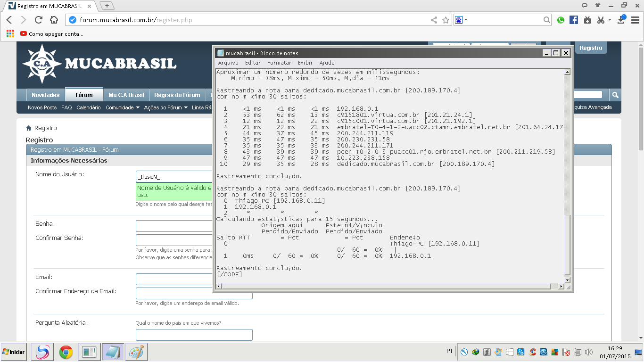The height and width of the screenshot is (362, 644).
Task: Open the Facebook extension in toolbar
Action: click(x=574, y=20)
